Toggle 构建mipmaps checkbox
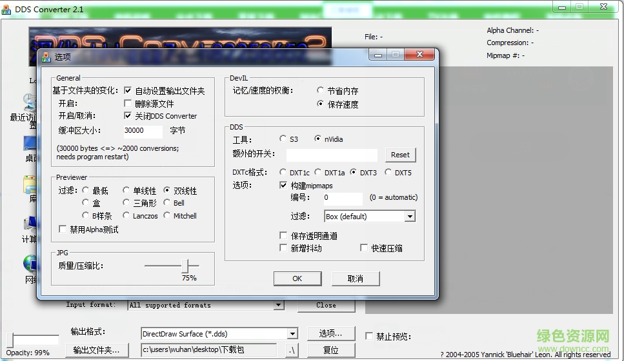The height and width of the screenshot is (361, 624). tap(284, 185)
